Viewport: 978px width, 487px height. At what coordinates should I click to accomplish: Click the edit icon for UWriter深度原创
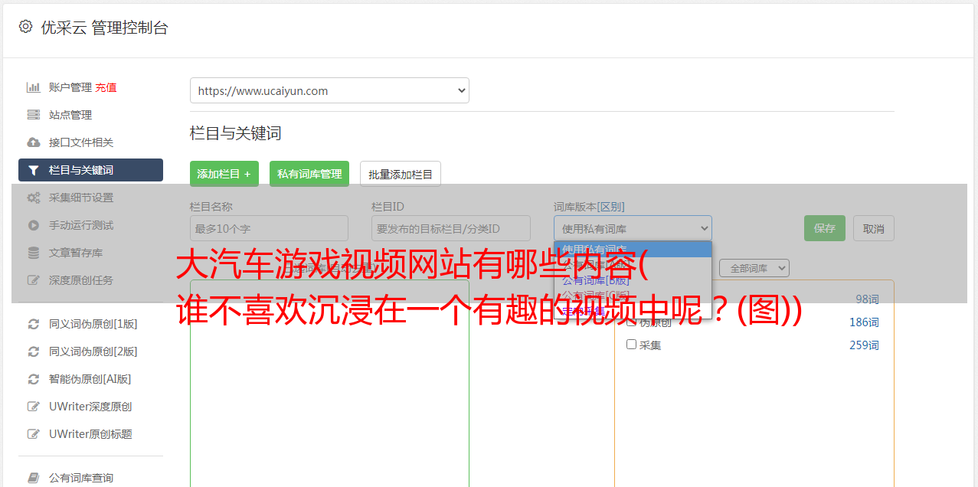click(34, 407)
